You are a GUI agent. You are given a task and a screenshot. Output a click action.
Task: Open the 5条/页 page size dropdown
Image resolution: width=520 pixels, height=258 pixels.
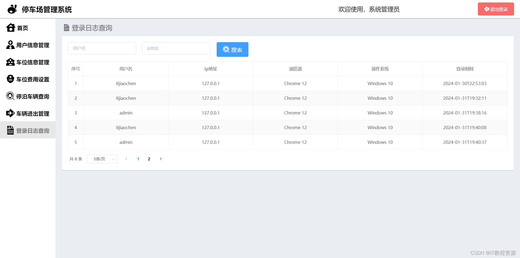pyautogui.click(x=102, y=159)
